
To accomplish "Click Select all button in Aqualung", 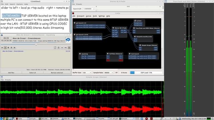I will (32, 73).
